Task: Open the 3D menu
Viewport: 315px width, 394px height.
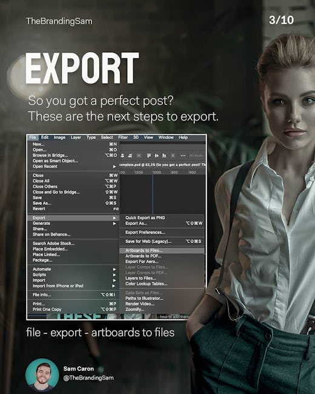Action: [x=136, y=138]
